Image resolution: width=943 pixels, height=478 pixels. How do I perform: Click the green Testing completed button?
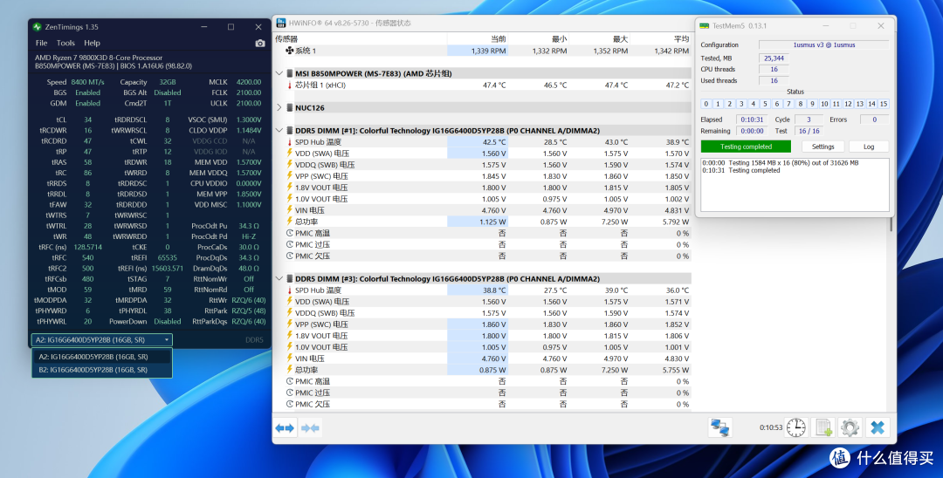[746, 147]
